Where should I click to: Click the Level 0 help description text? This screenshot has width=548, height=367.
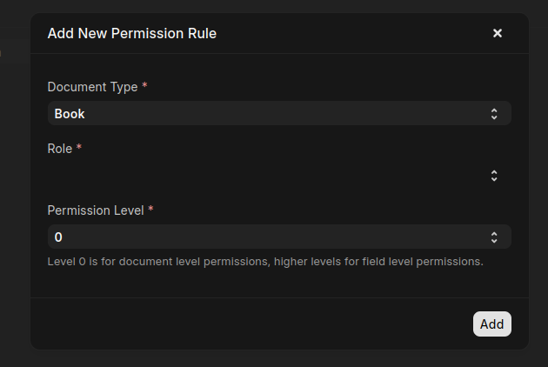coord(265,261)
